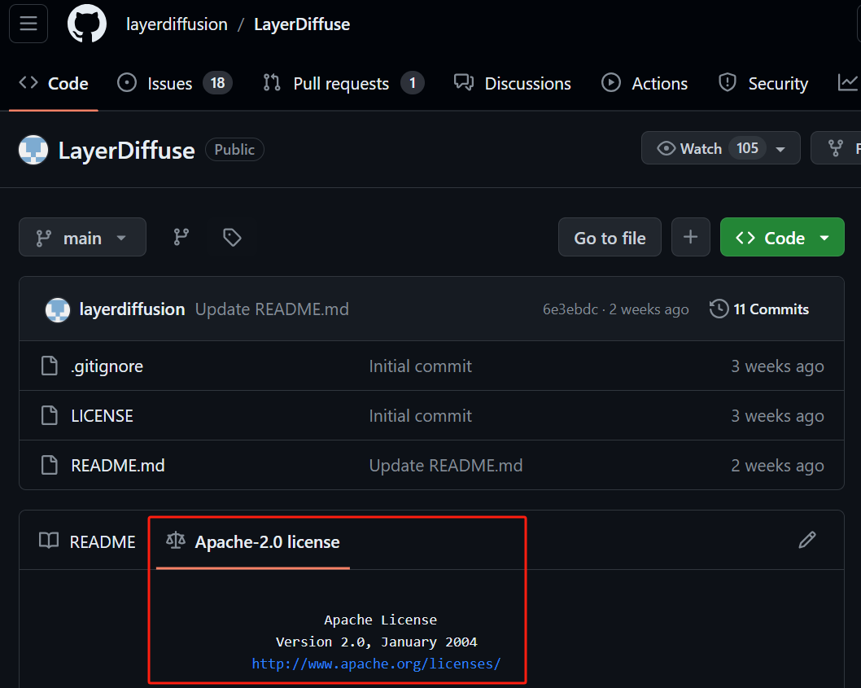Viewport: 861px width, 688px height.
Task: Expand the Watch dropdown arrow
Action: (x=780, y=148)
